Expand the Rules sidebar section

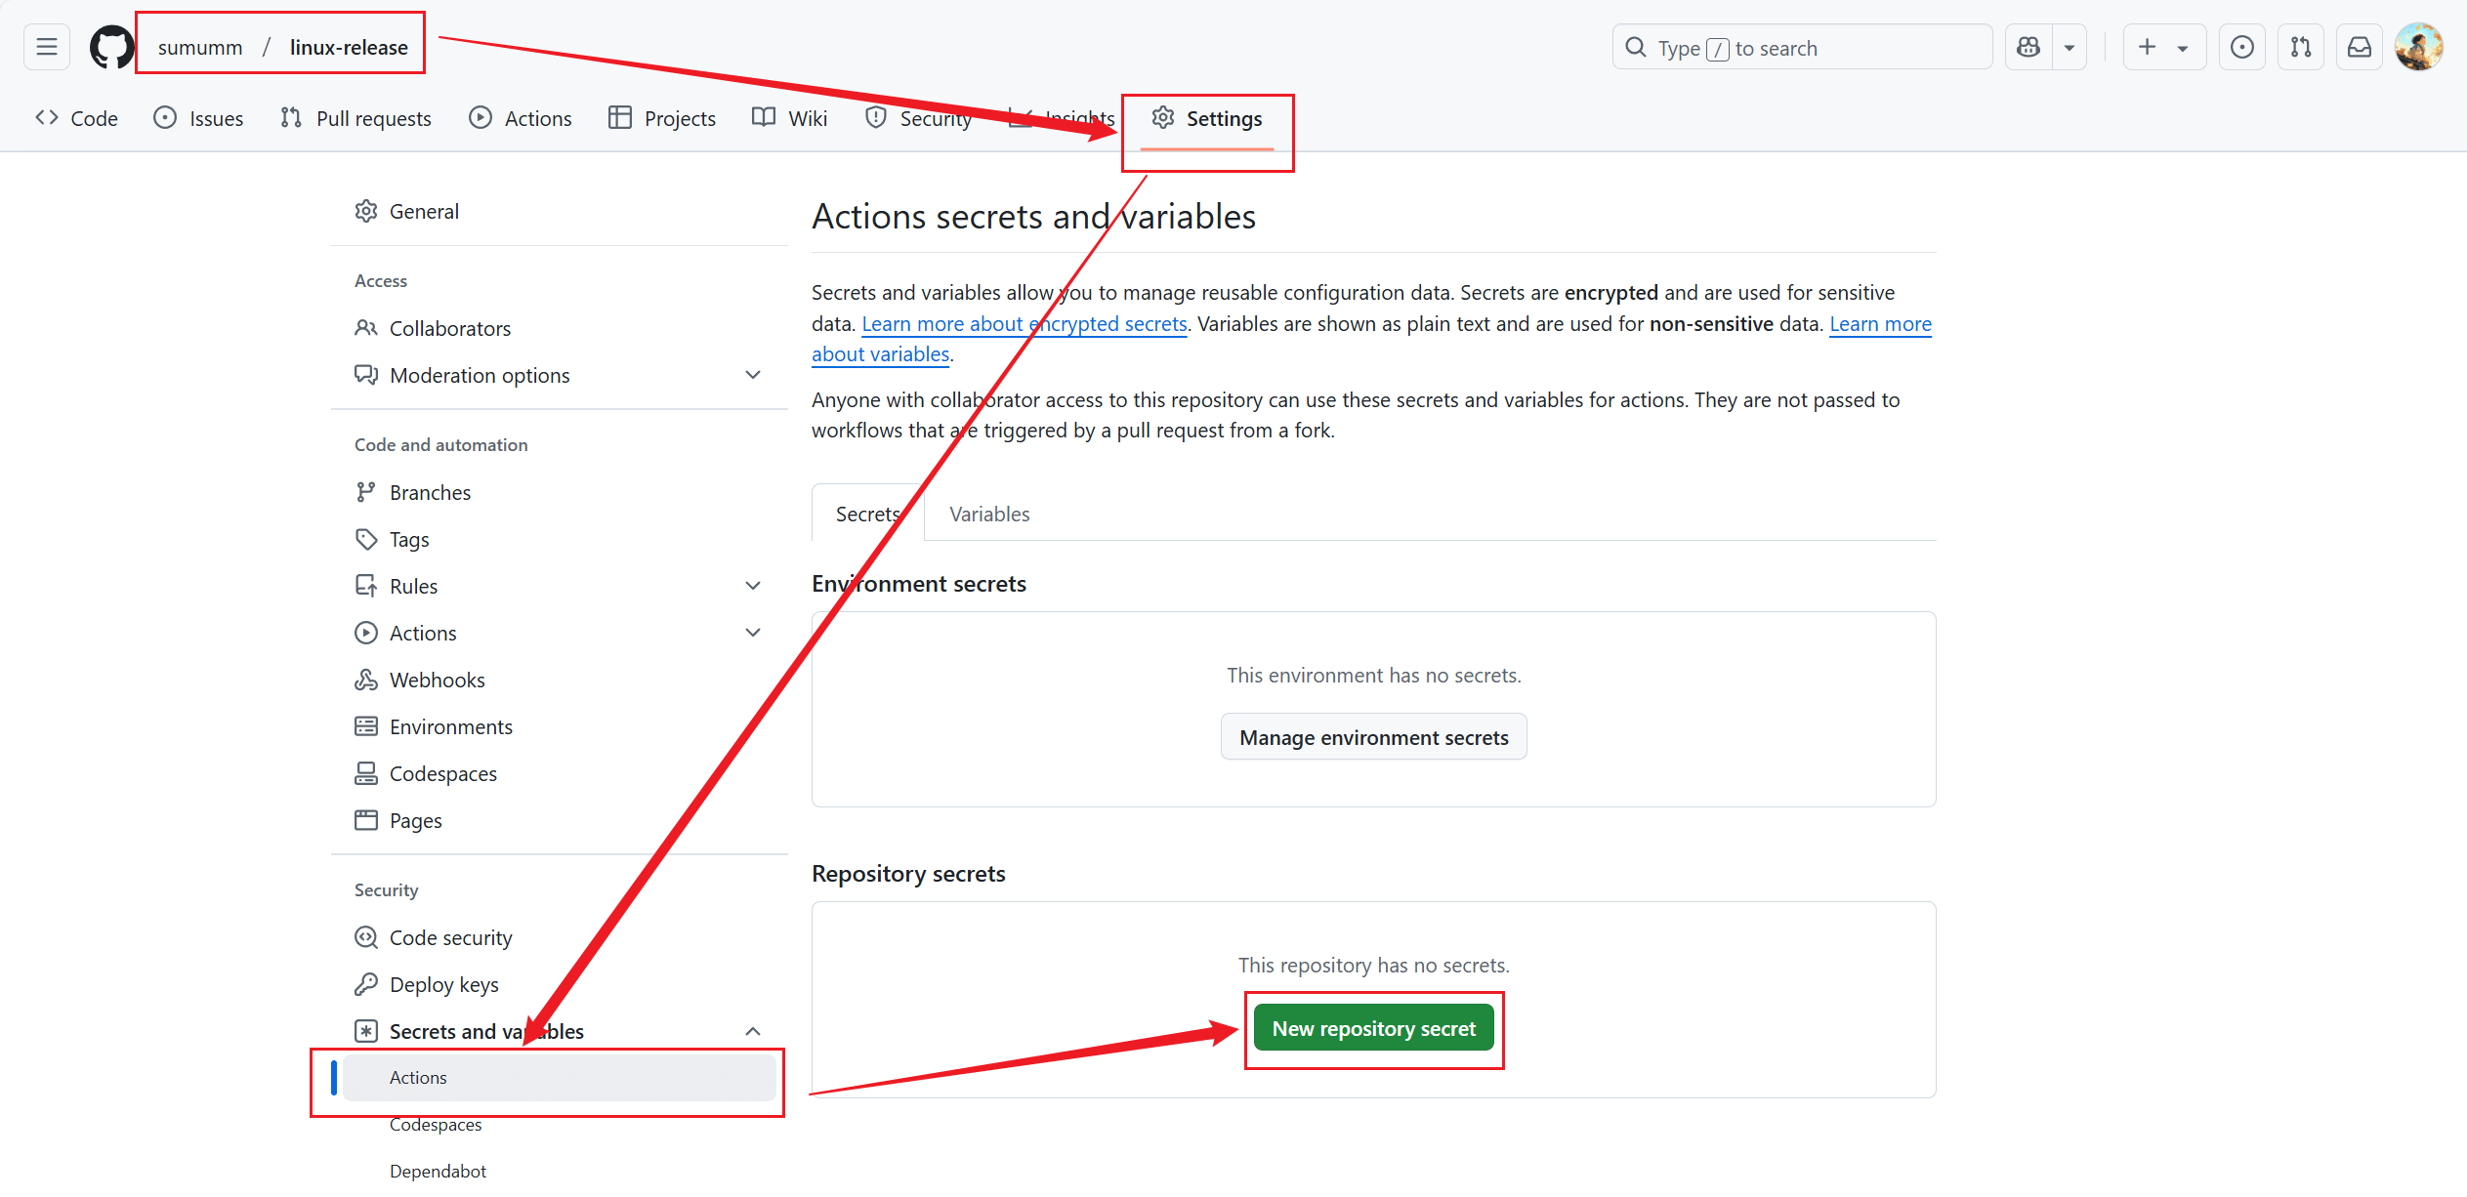point(753,586)
